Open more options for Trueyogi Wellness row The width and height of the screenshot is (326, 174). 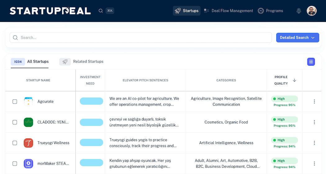point(314,143)
